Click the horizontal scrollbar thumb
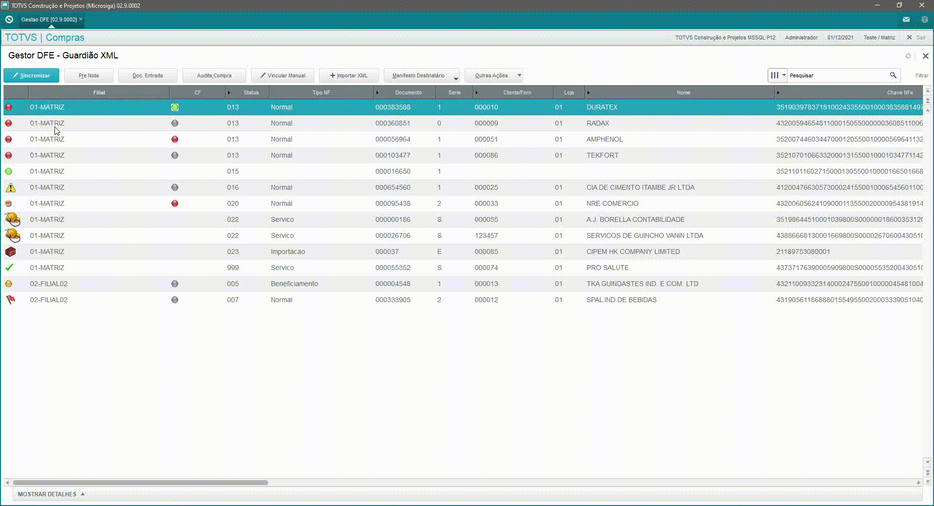The image size is (934, 506). 140,483
